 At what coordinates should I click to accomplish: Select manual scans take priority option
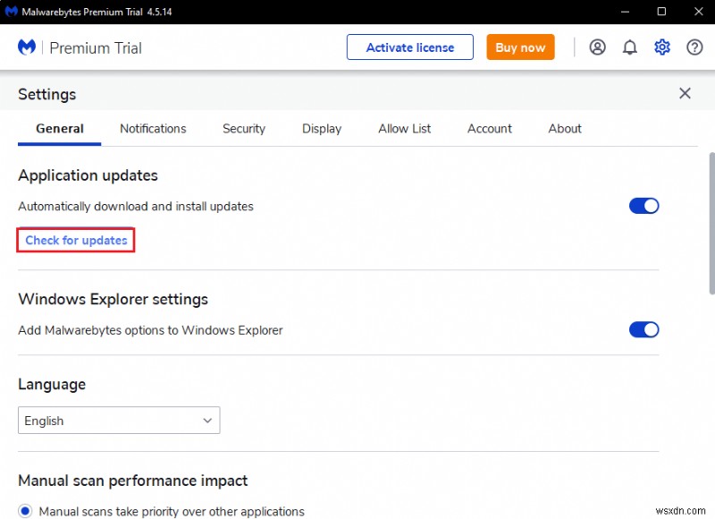24,510
